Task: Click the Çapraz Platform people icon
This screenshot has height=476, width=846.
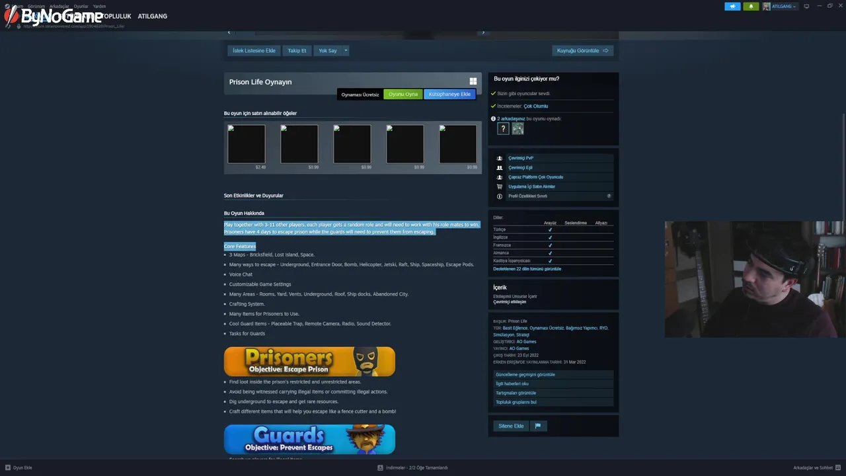Action: tap(500, 177)
